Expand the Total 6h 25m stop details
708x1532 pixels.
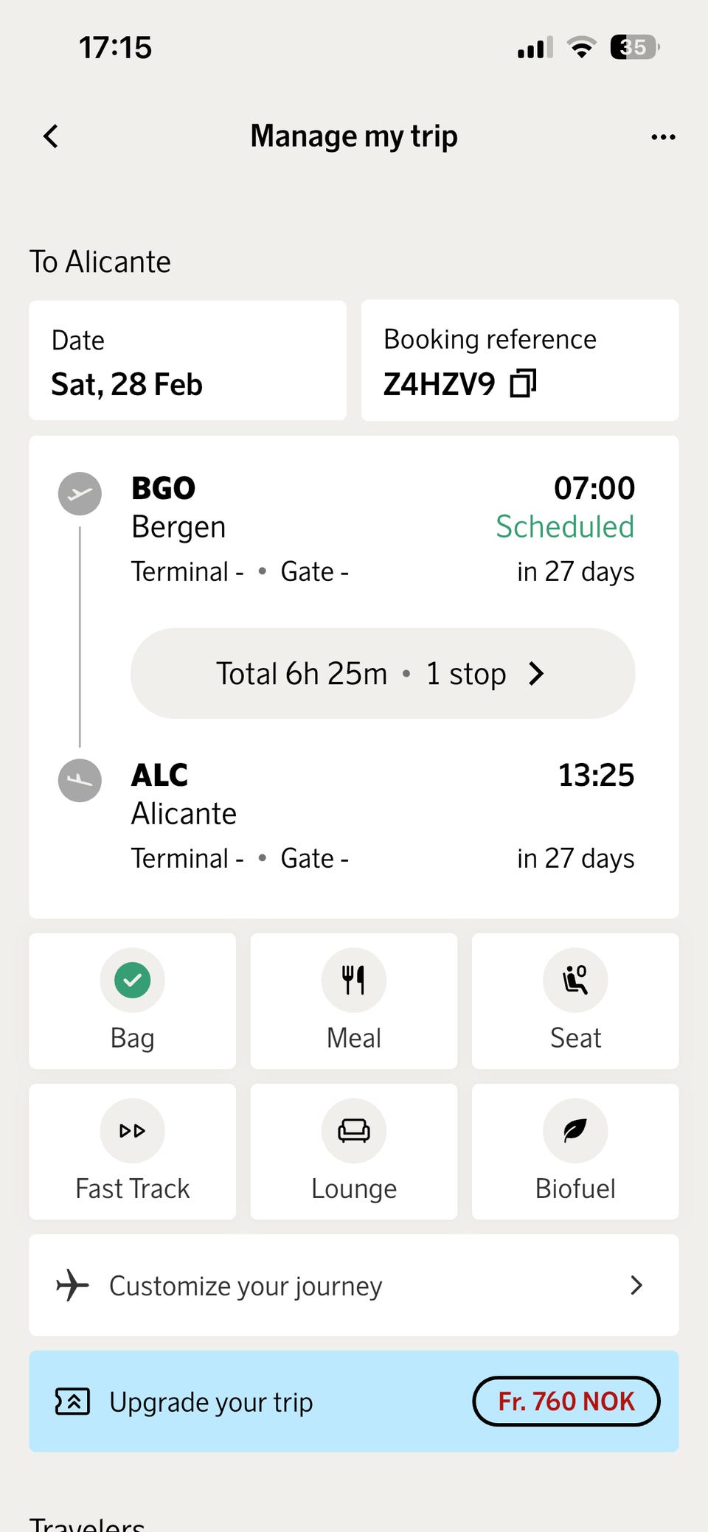[383, 673]
